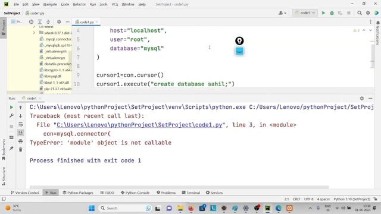
Task: Open Python Console tool window
Action: click(135, 193)
